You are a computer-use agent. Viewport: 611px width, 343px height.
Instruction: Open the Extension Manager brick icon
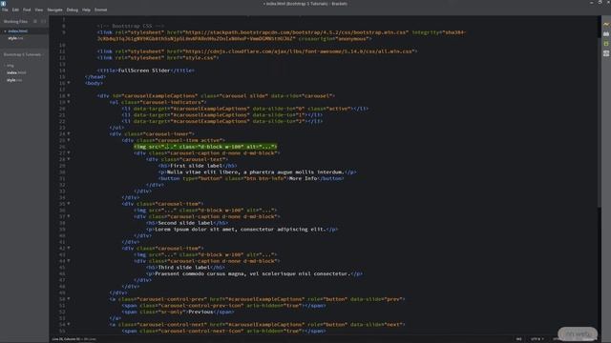(x=606, y=34)
